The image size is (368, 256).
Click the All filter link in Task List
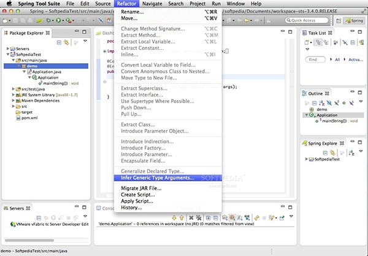[337, 60]
